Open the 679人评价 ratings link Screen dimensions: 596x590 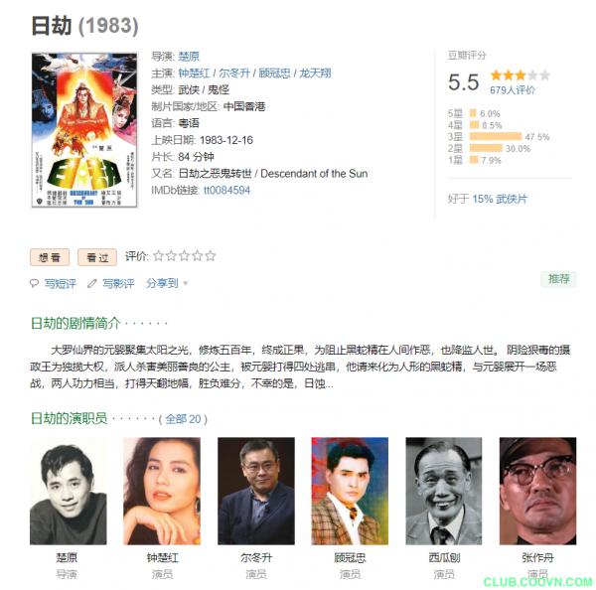[x=513, y=90]
